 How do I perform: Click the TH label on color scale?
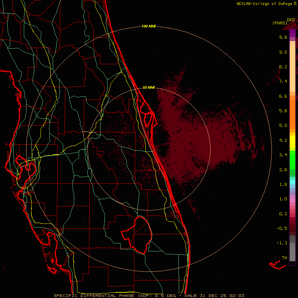tap(284, 258)
